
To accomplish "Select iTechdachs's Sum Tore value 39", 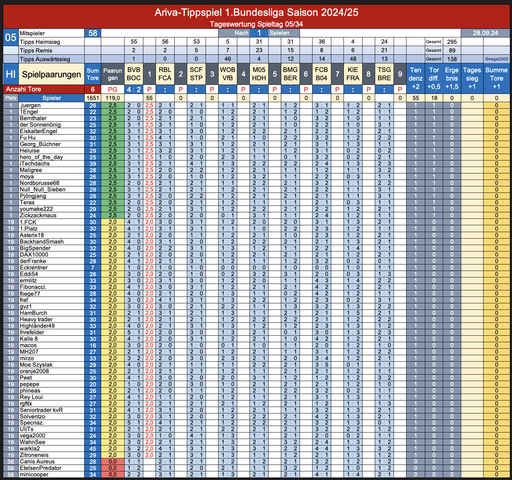I will [93, 164].
